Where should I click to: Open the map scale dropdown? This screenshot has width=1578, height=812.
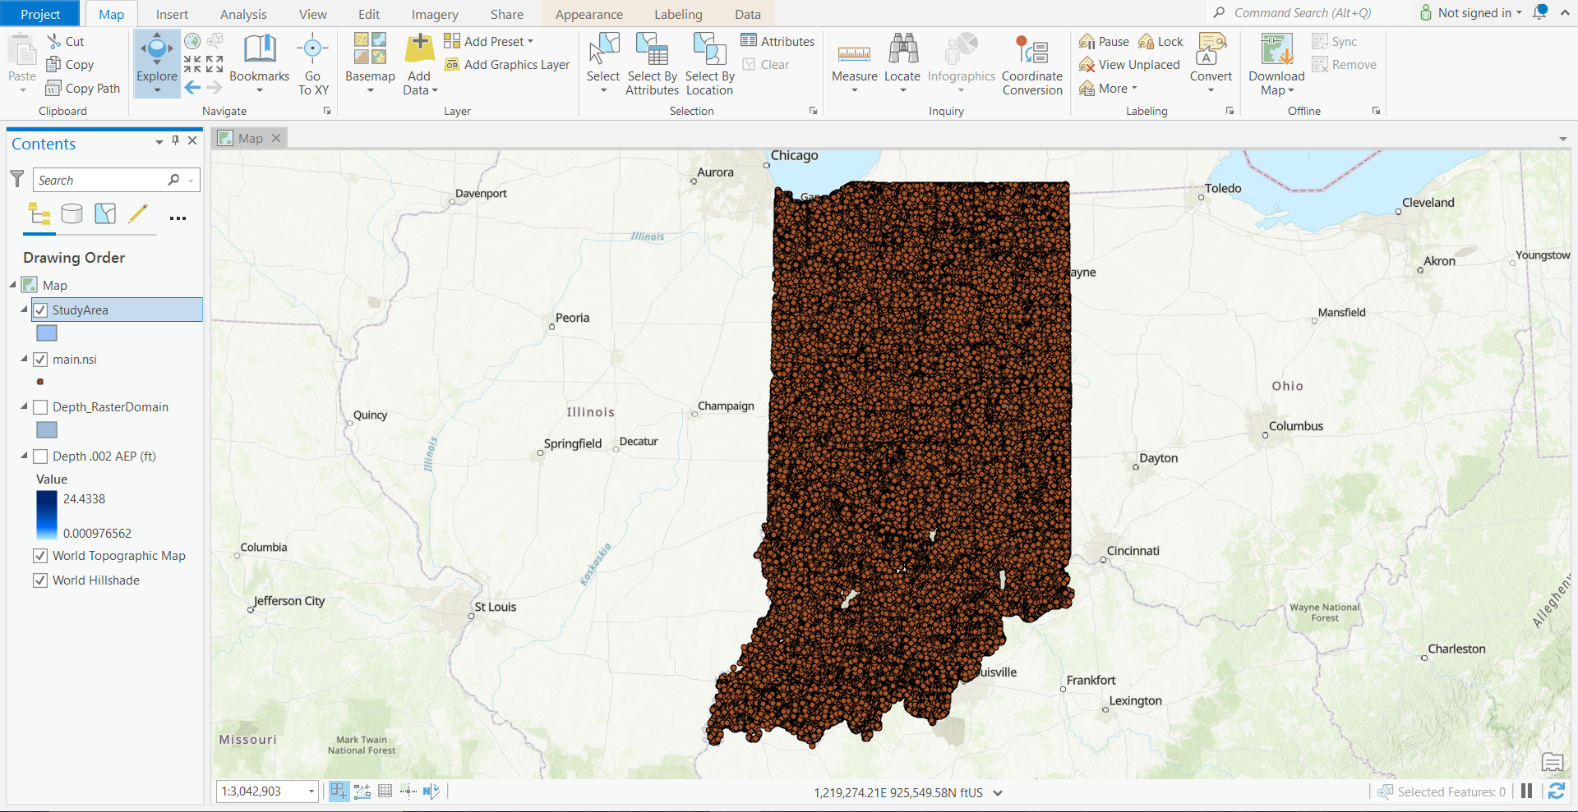pyautogui.click(x=311, y=791)
